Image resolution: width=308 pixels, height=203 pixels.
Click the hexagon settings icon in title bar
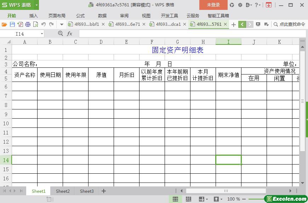click(240, 5)
